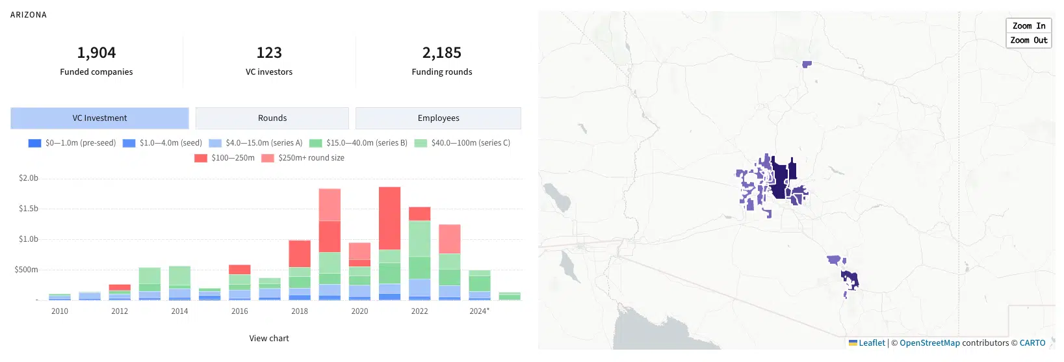The height and width of the screenshot is (362, 1064).
Task: Select the dark purple Phoenix region on map
Action: click(779, 181)
